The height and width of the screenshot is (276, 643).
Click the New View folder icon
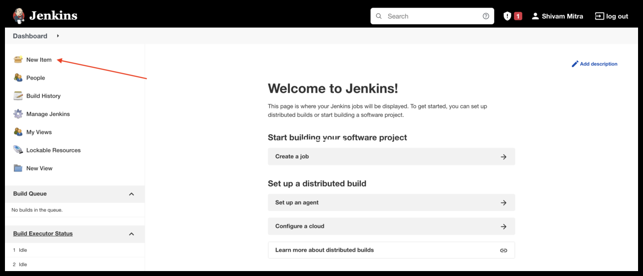18,168
